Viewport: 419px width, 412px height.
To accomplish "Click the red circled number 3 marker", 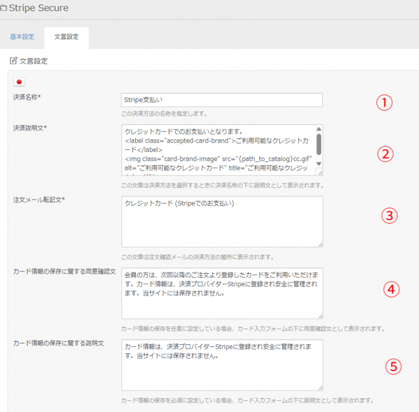I will [x=389, y=216].
